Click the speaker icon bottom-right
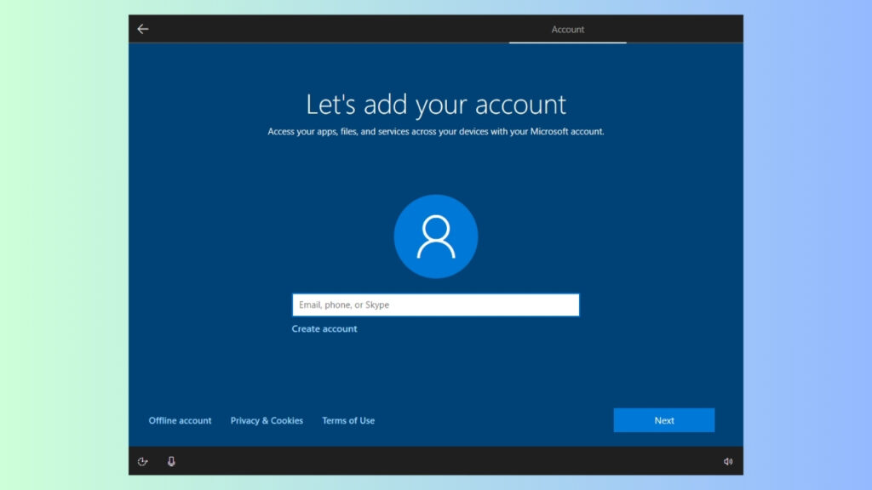The height and width of the screenshot is (490, 872). [728, 461]
